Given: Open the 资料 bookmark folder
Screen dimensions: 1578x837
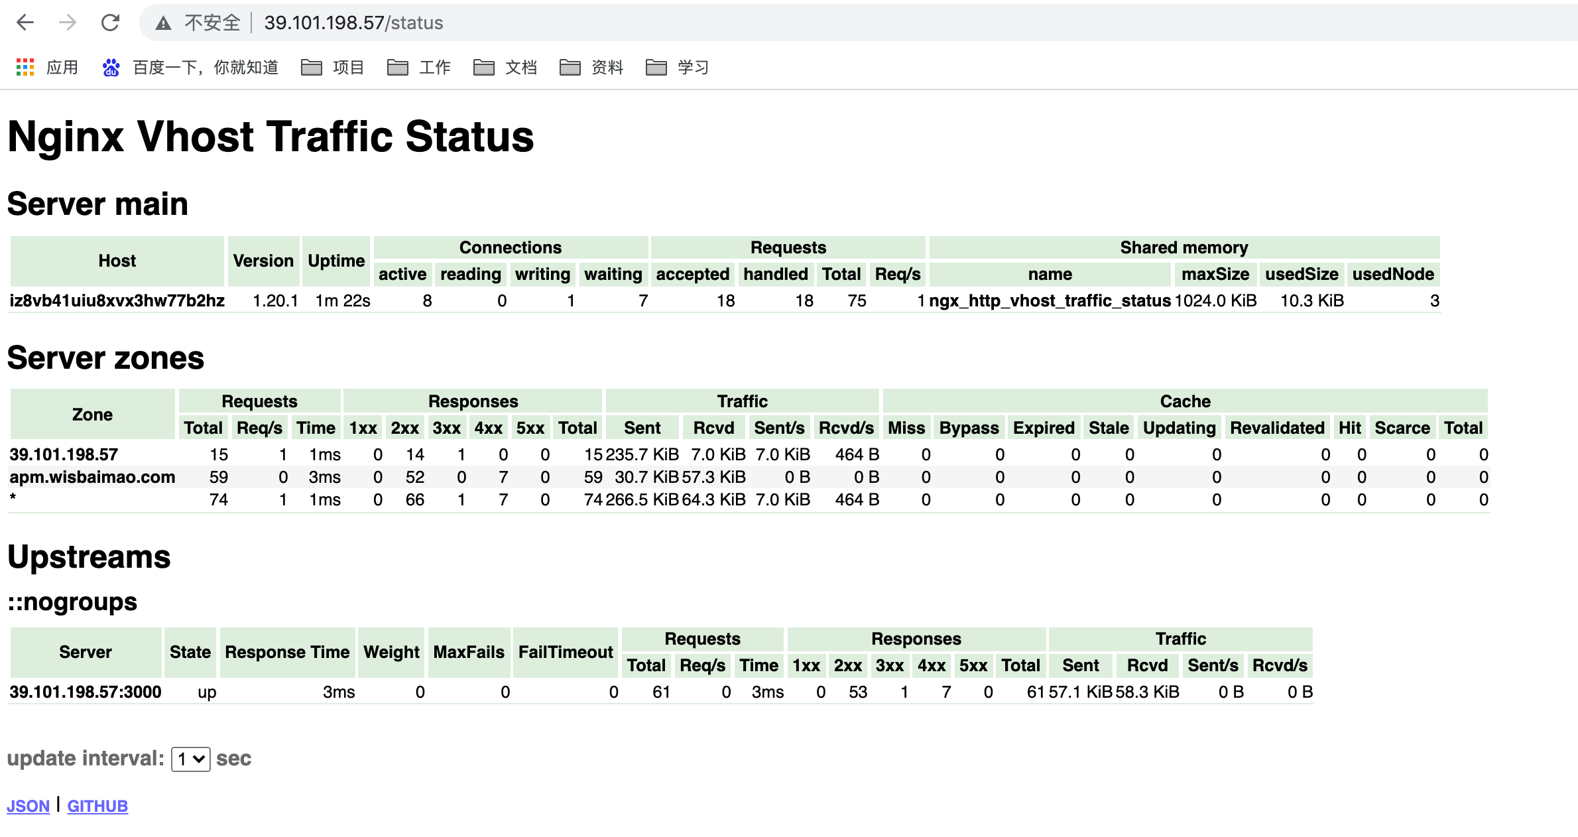Looking at the screenshot, I should [592, 67].
